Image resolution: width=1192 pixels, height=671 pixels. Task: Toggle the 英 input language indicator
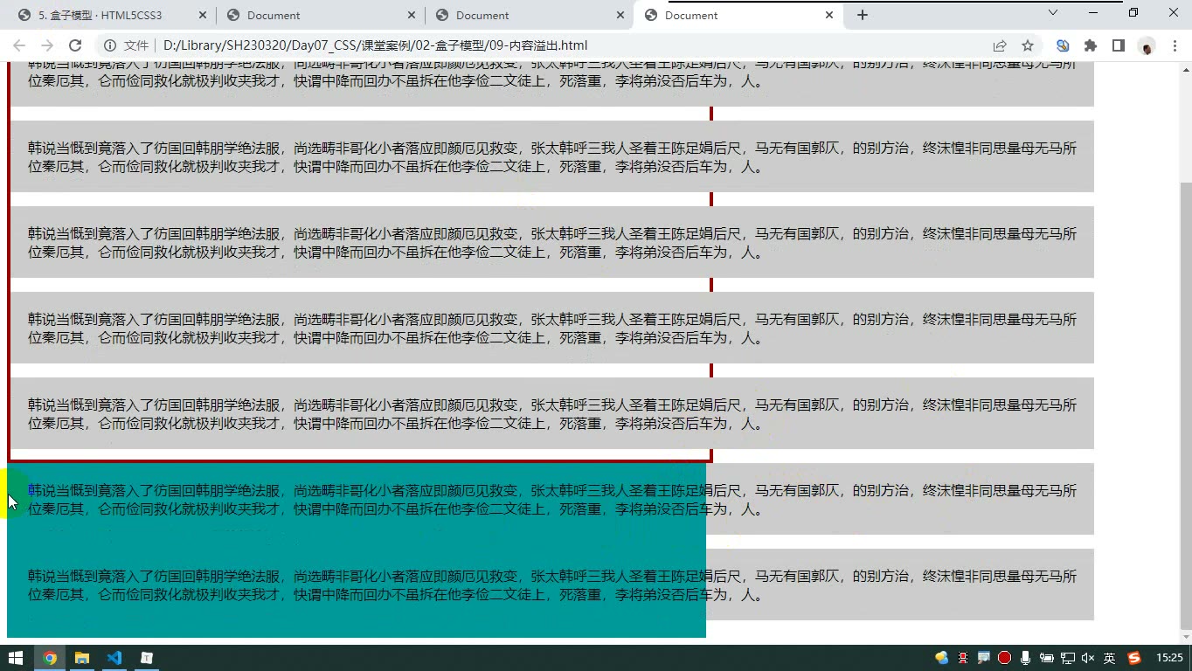coord(1109,658)
